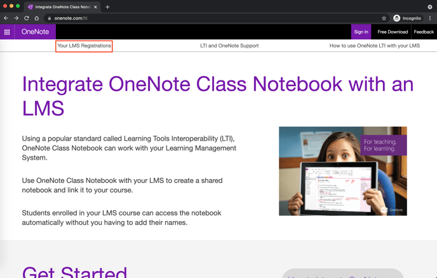Click the page heading Integrate OneNote Class Notebook

[218, 96]
